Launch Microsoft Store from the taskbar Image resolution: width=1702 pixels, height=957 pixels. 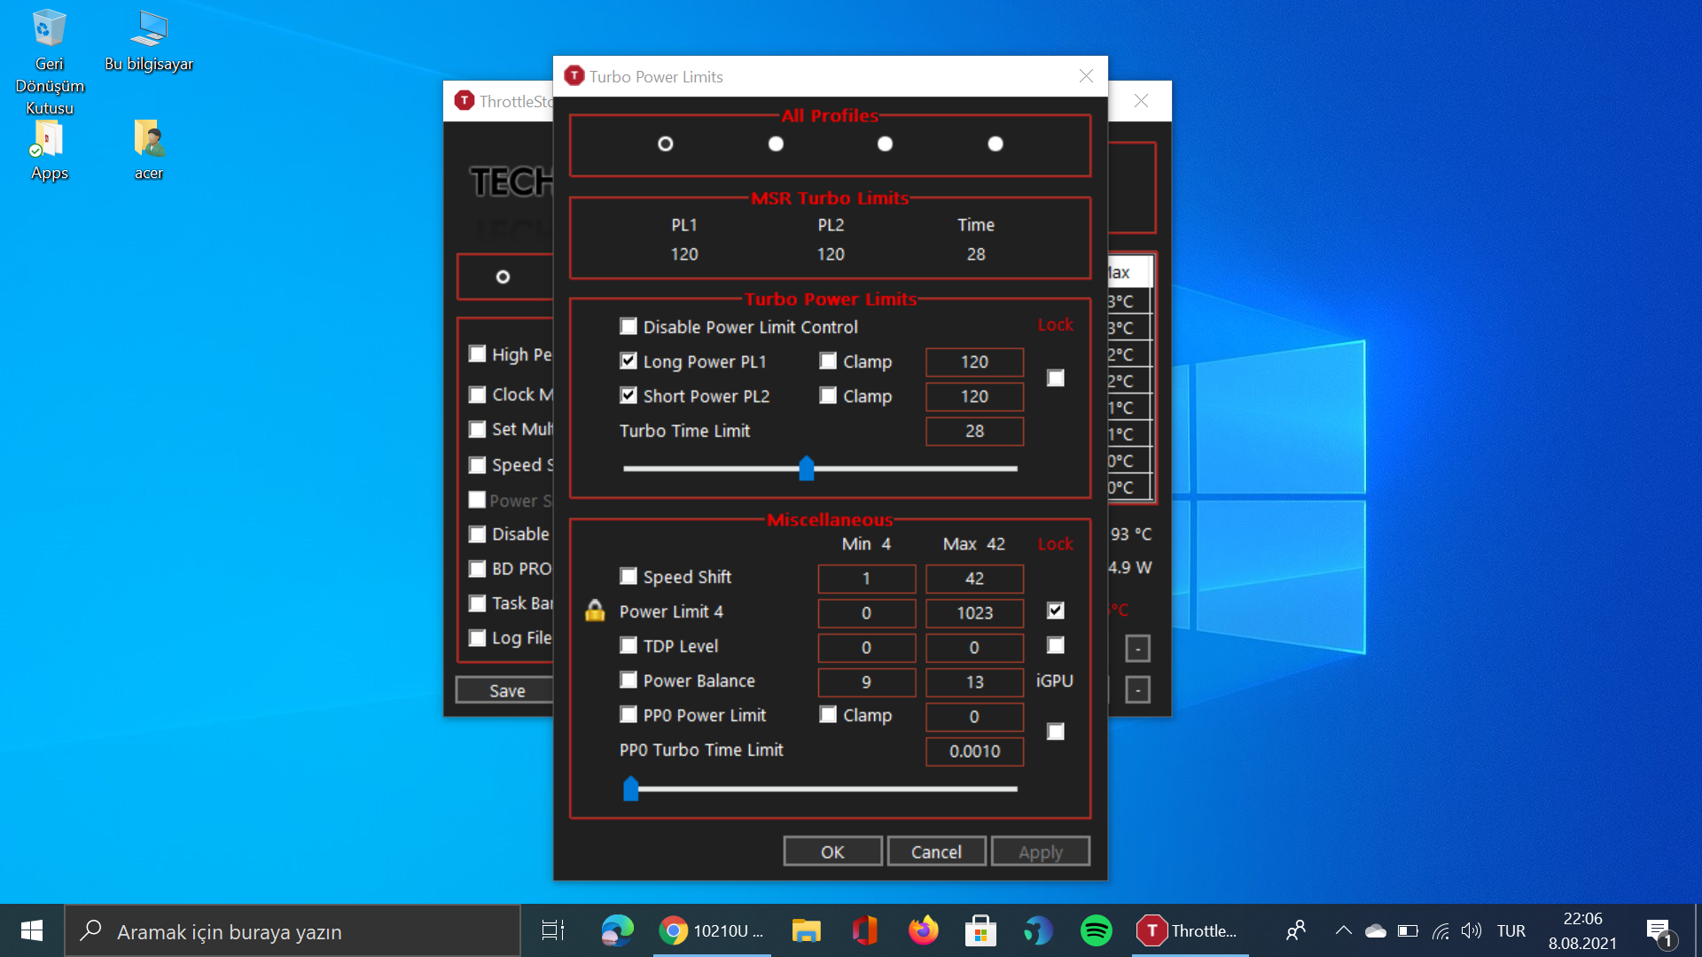[980, 930]
